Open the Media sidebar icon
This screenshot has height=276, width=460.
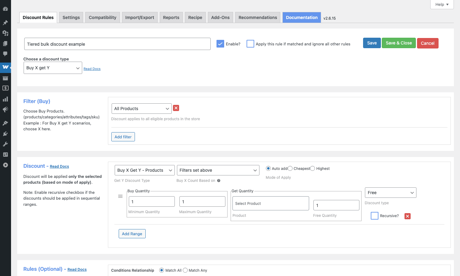(x=5, y=33)
